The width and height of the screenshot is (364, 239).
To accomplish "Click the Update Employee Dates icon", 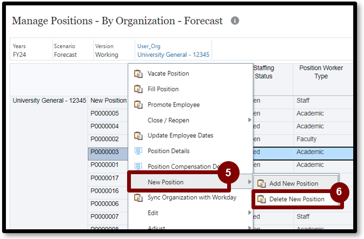I will point(138,135).
